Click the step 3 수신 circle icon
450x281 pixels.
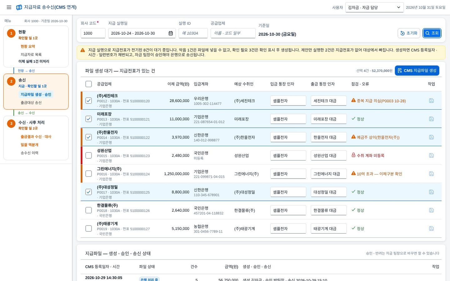pyautogui.click(x=11, y=123)
